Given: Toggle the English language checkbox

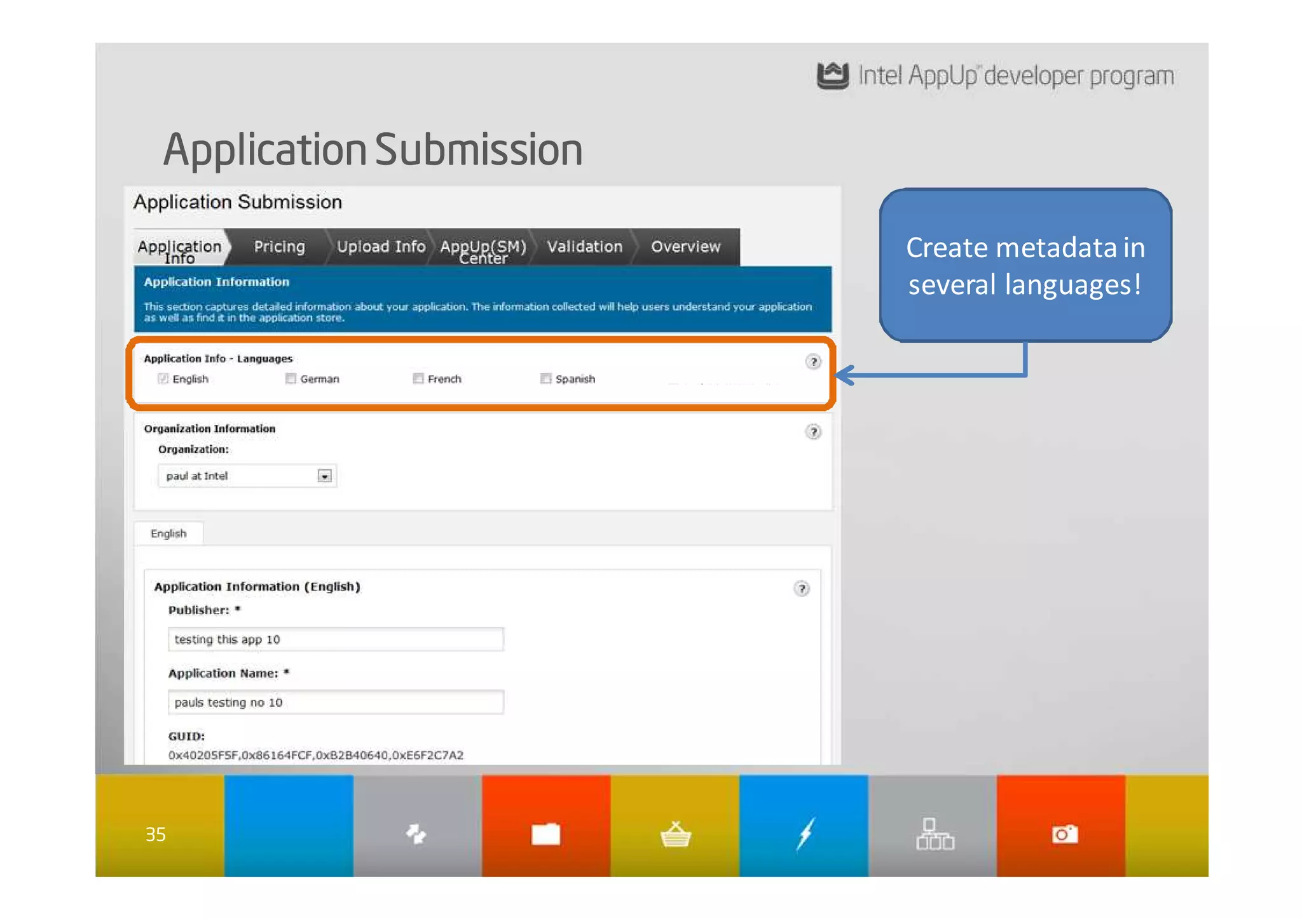Looking at the screenshot, I should [163, 379].
